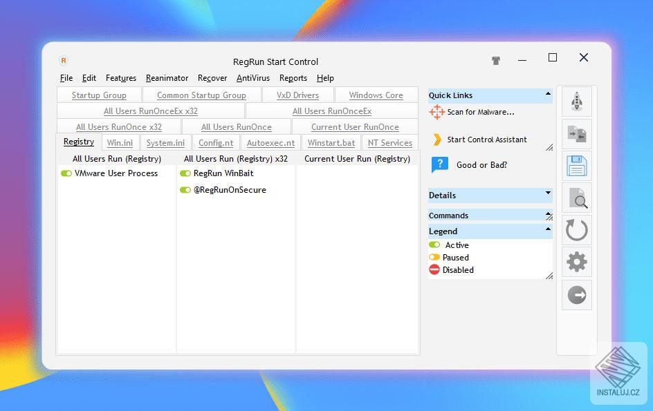Screen dimensions: 653x411
Task: Select the @RegRunOnSecure entry text
Action: [x=230, y=190]
